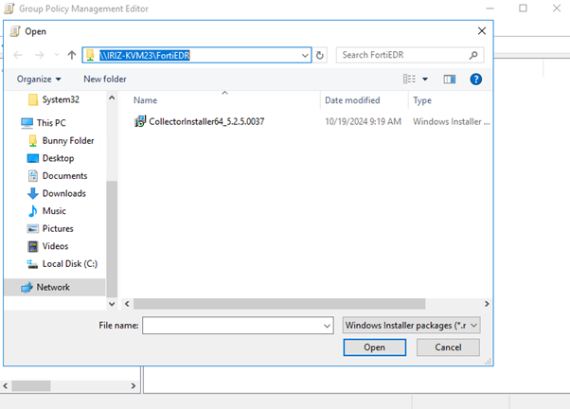Select Videos in navigation pane
The image size is (570, 409).
[x=55, y=246]
